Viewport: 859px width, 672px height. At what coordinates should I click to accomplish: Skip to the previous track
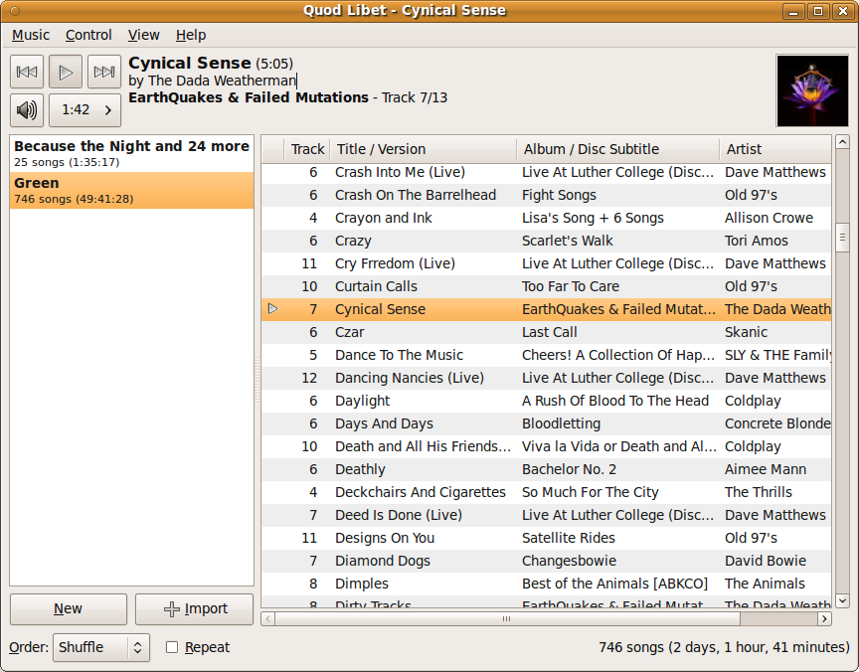tap(27, 72)
